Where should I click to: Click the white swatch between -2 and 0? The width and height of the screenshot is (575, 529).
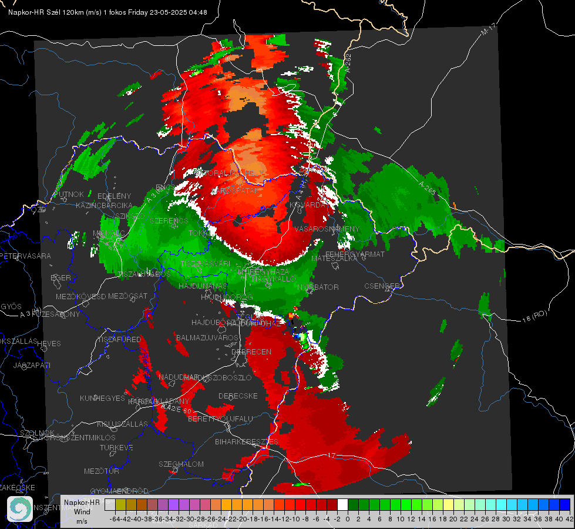[x=342, y=505]
